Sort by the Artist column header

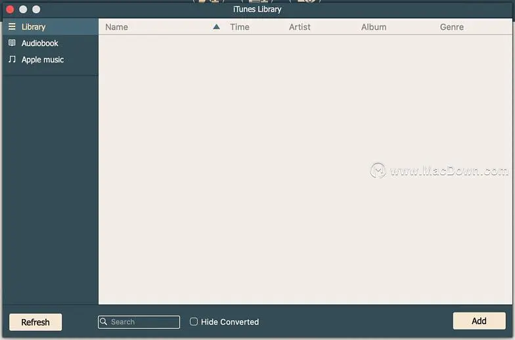pyautogui.click(x=300, y=28)
